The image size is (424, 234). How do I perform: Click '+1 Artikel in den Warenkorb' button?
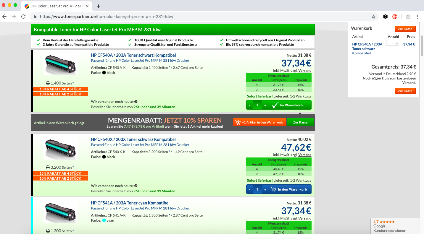259,122
